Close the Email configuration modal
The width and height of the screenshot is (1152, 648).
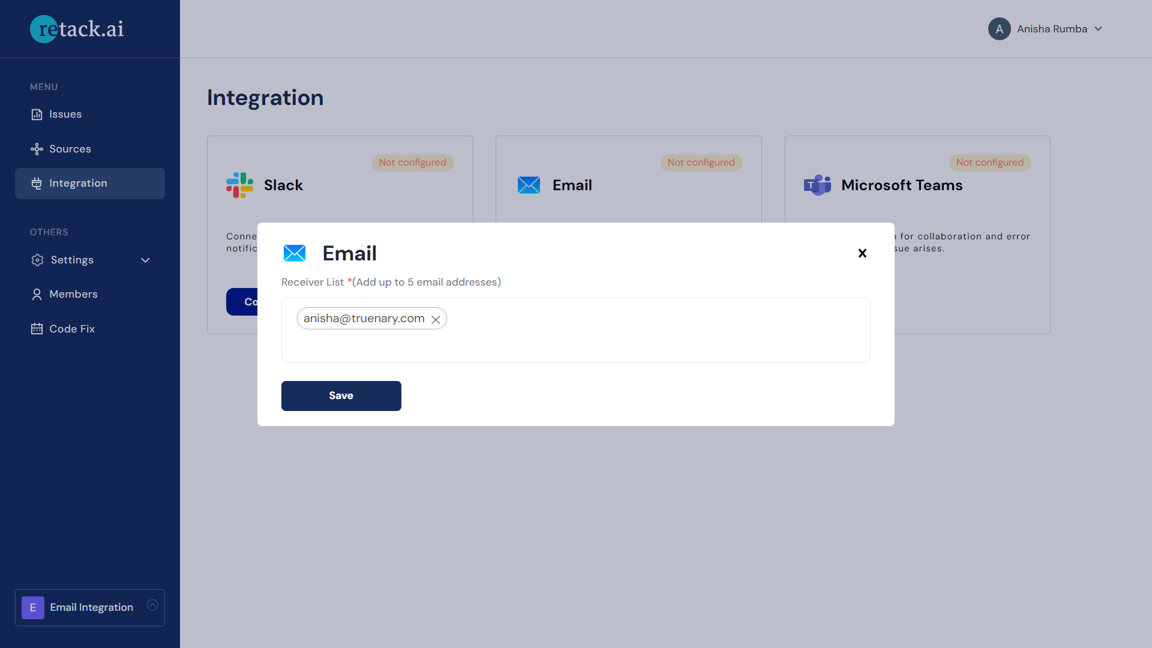[x=862, y=253]
